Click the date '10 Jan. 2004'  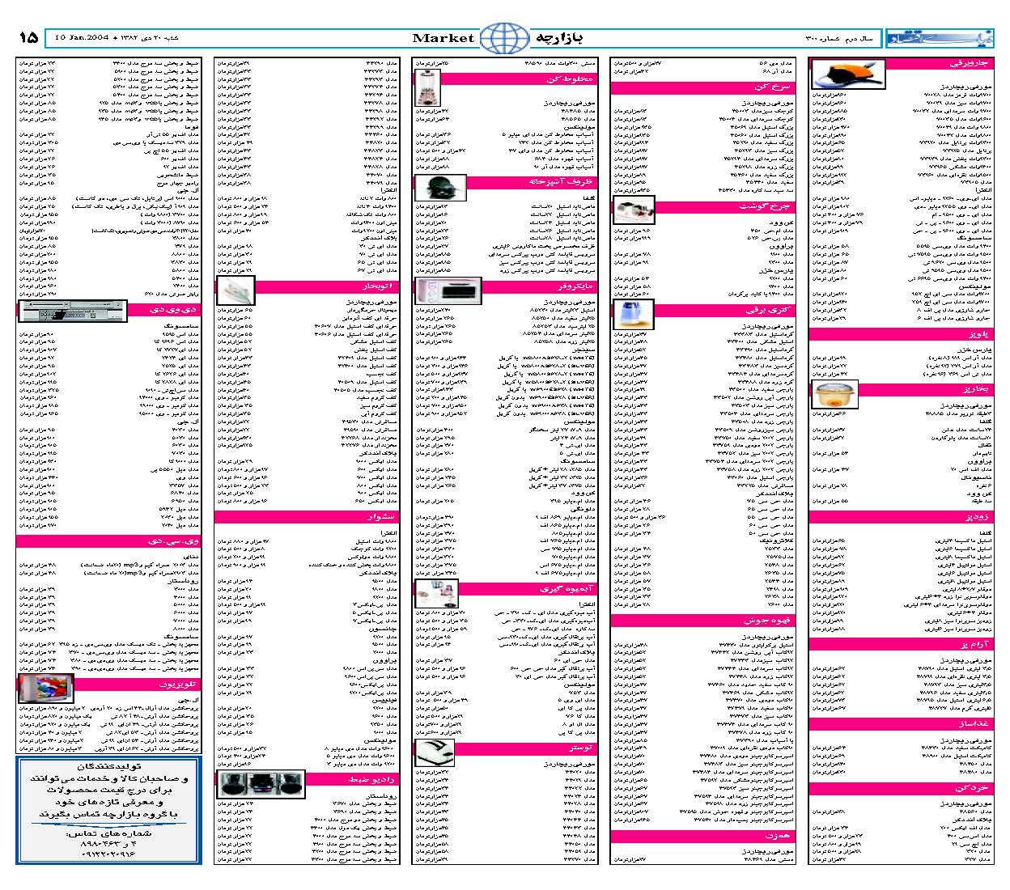click(82, 38)
